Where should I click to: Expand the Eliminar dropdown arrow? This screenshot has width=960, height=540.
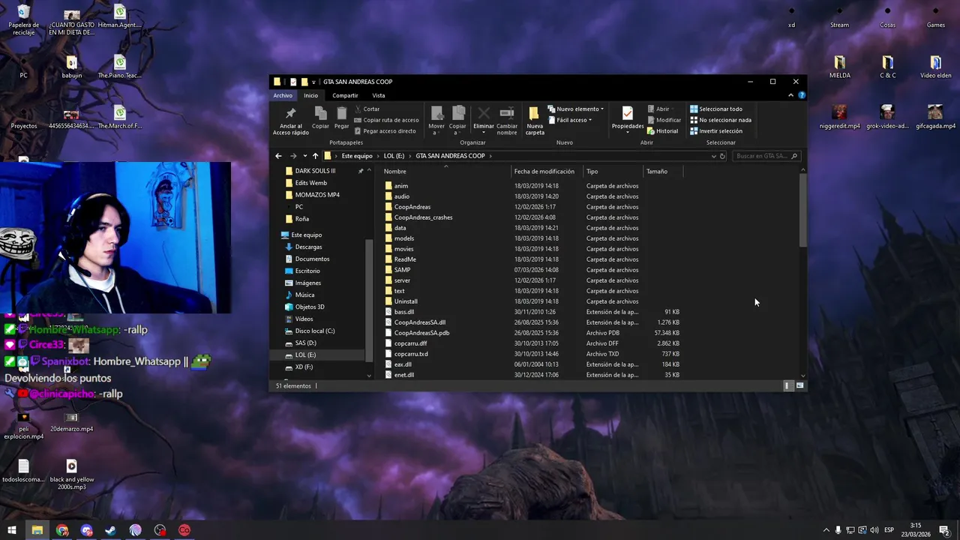point(484,133)
